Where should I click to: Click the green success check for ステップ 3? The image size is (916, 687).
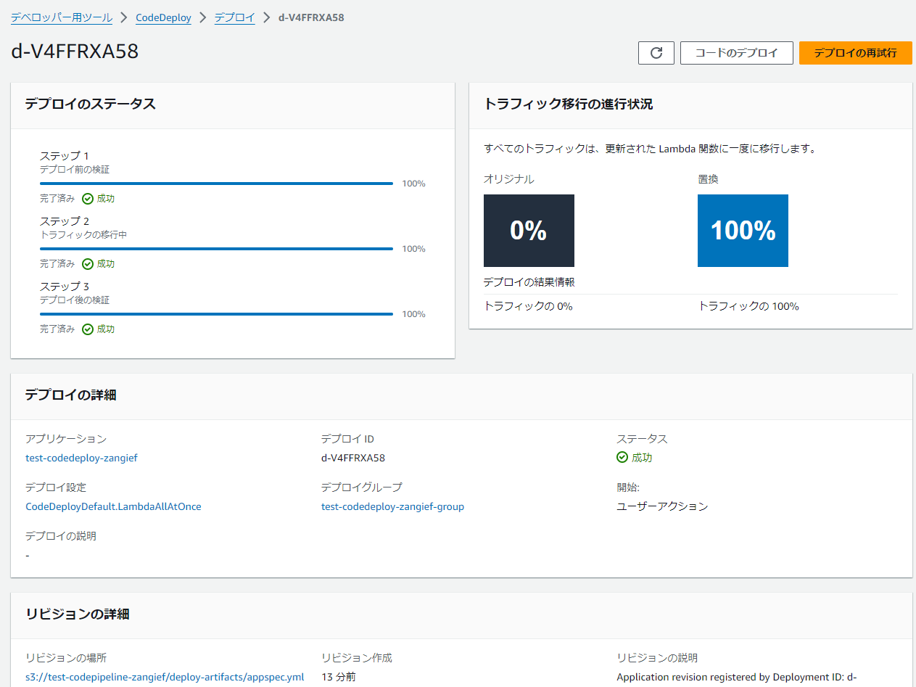tap(88, 328)
